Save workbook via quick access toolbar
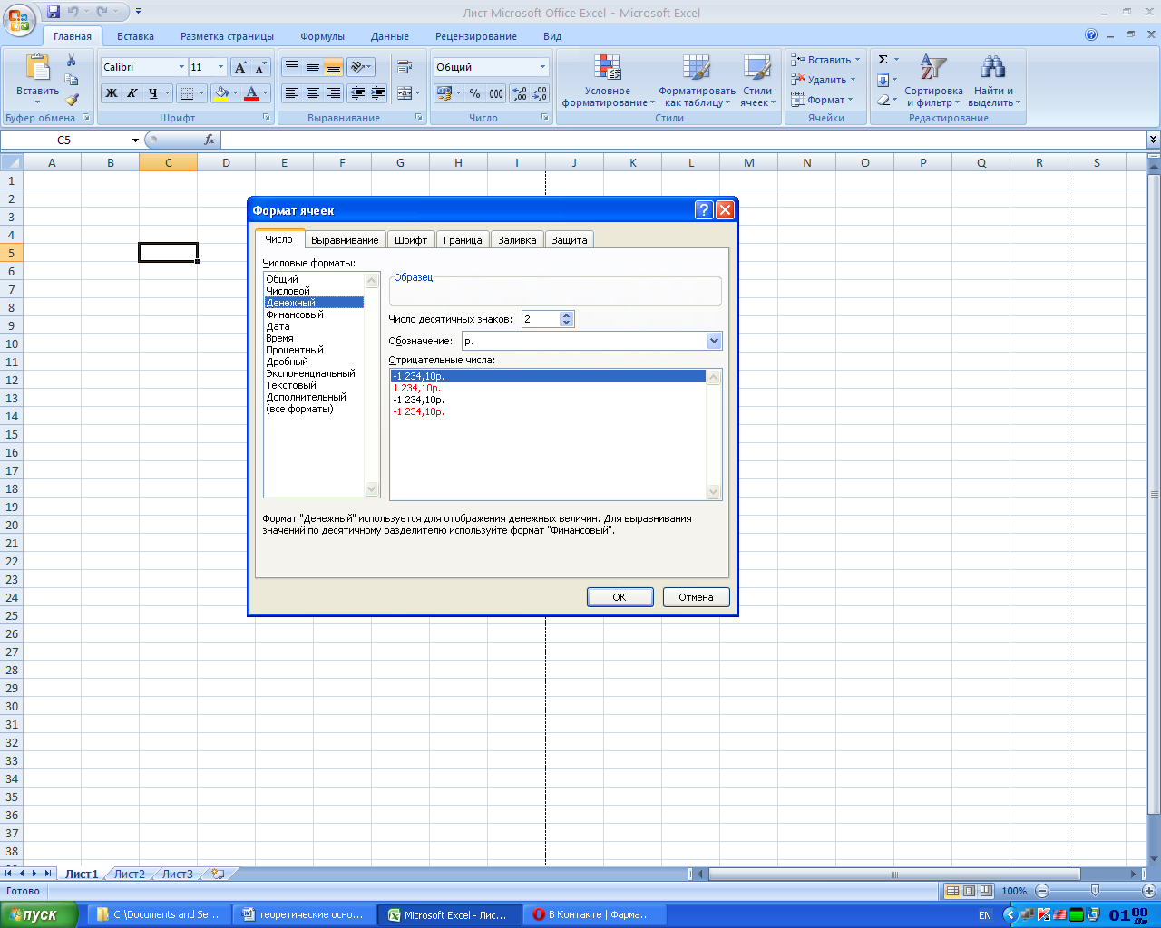Viewport: 1161px width, 928px height. click(x=54, y=12)
